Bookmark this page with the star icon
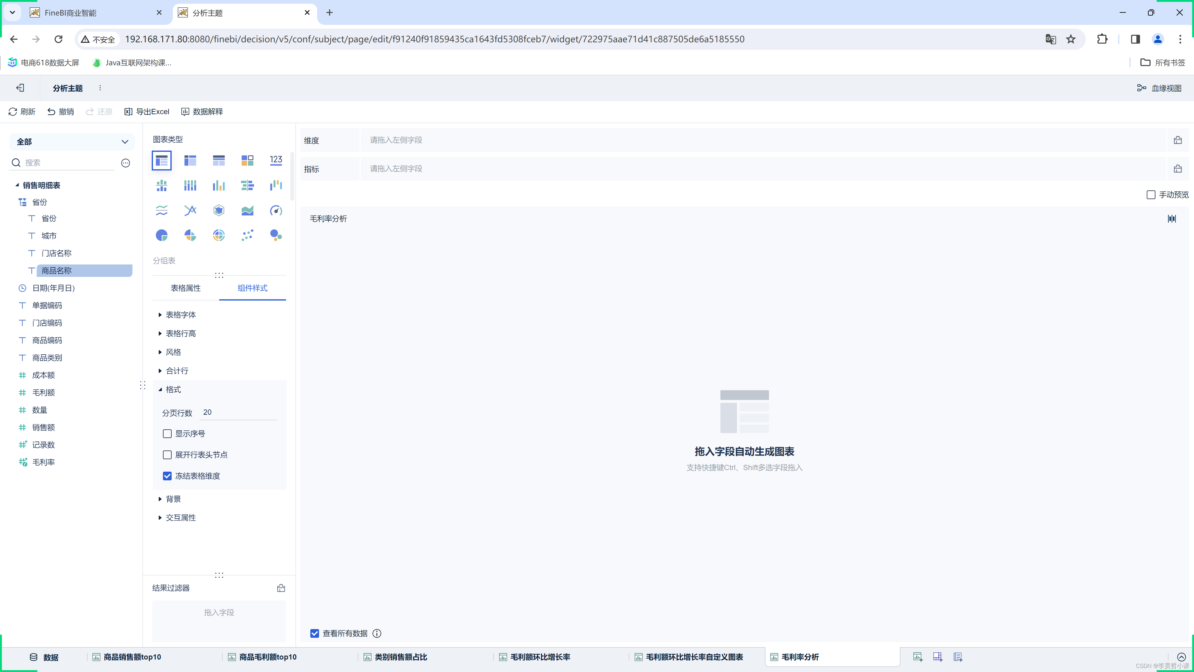 click(1071, 39)
